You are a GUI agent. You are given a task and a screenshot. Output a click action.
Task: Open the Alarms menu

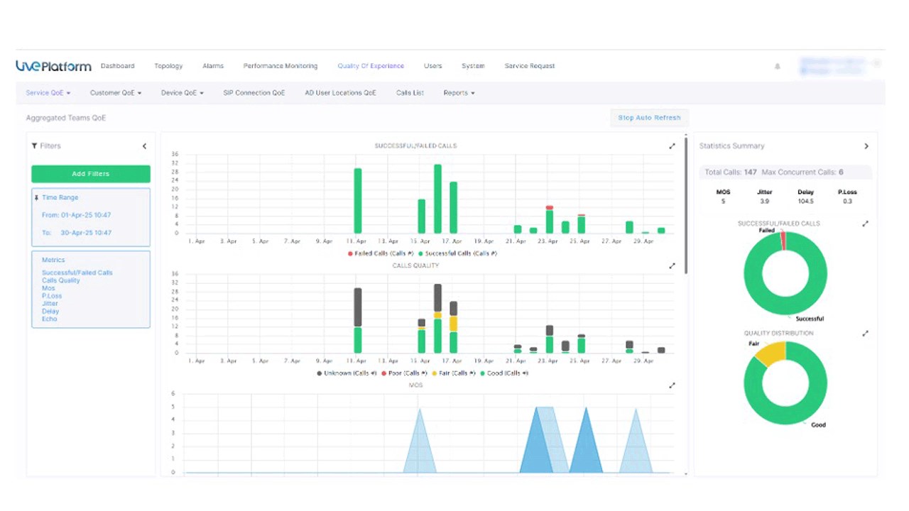pyautogui.click(x=213, y=66)
